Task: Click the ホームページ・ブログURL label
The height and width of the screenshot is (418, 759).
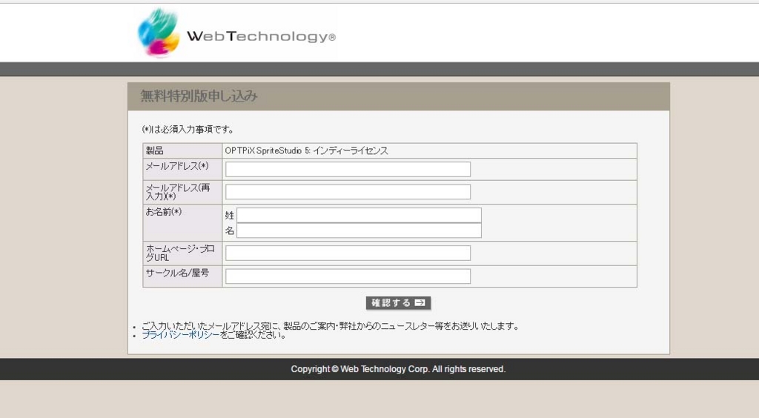Action: (180, 253)
